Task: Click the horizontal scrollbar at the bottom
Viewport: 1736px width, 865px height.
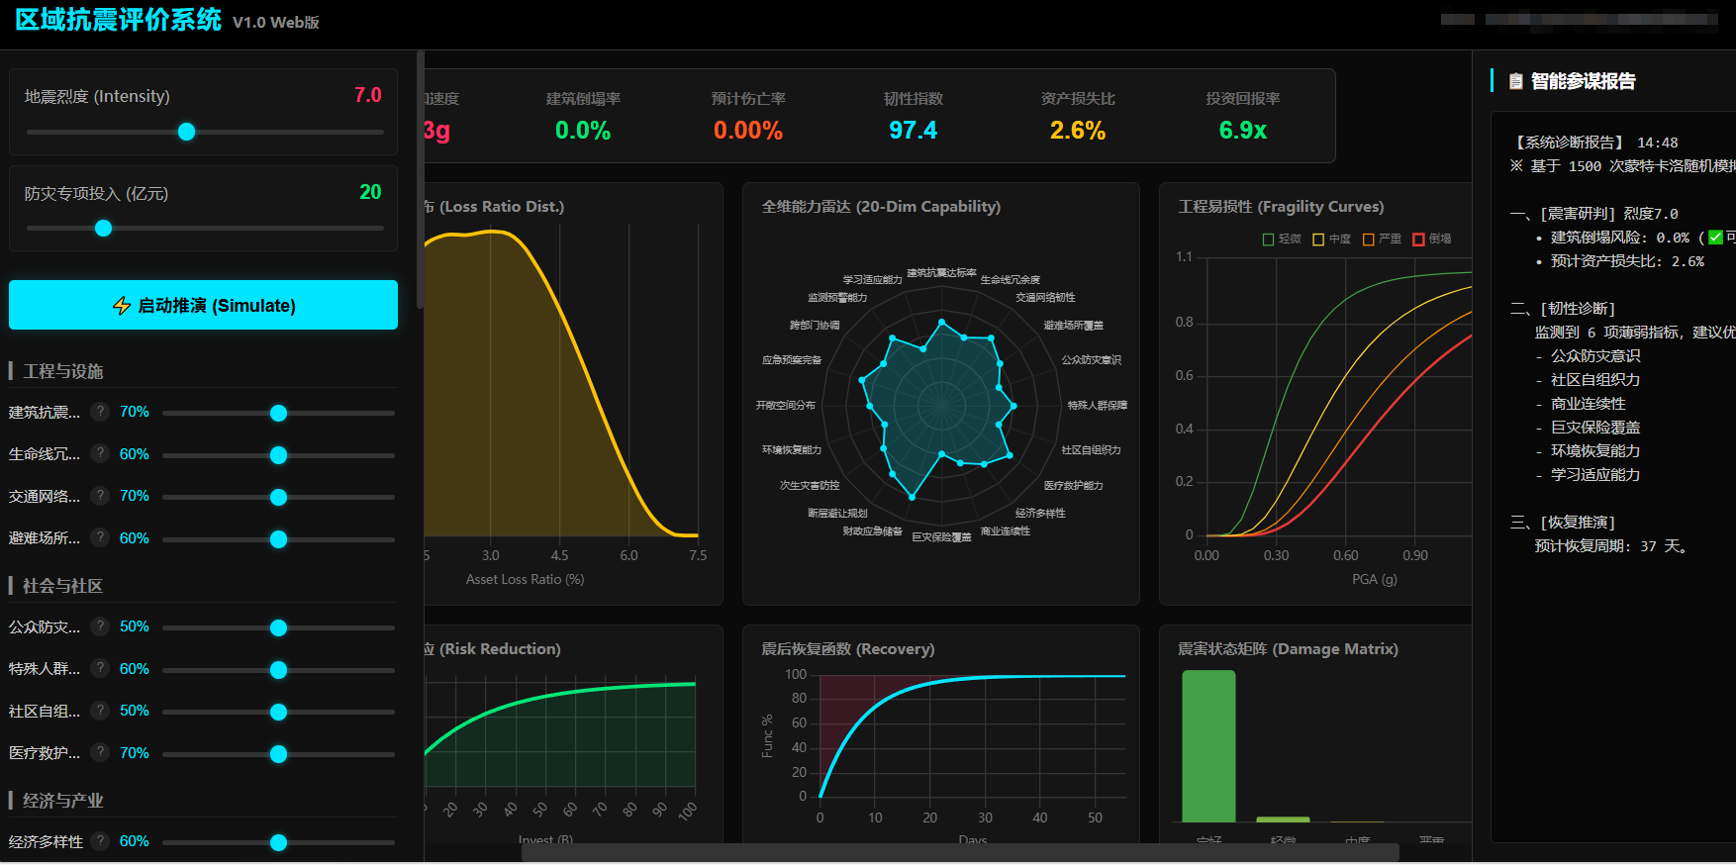Action: (x=960, y=852)
